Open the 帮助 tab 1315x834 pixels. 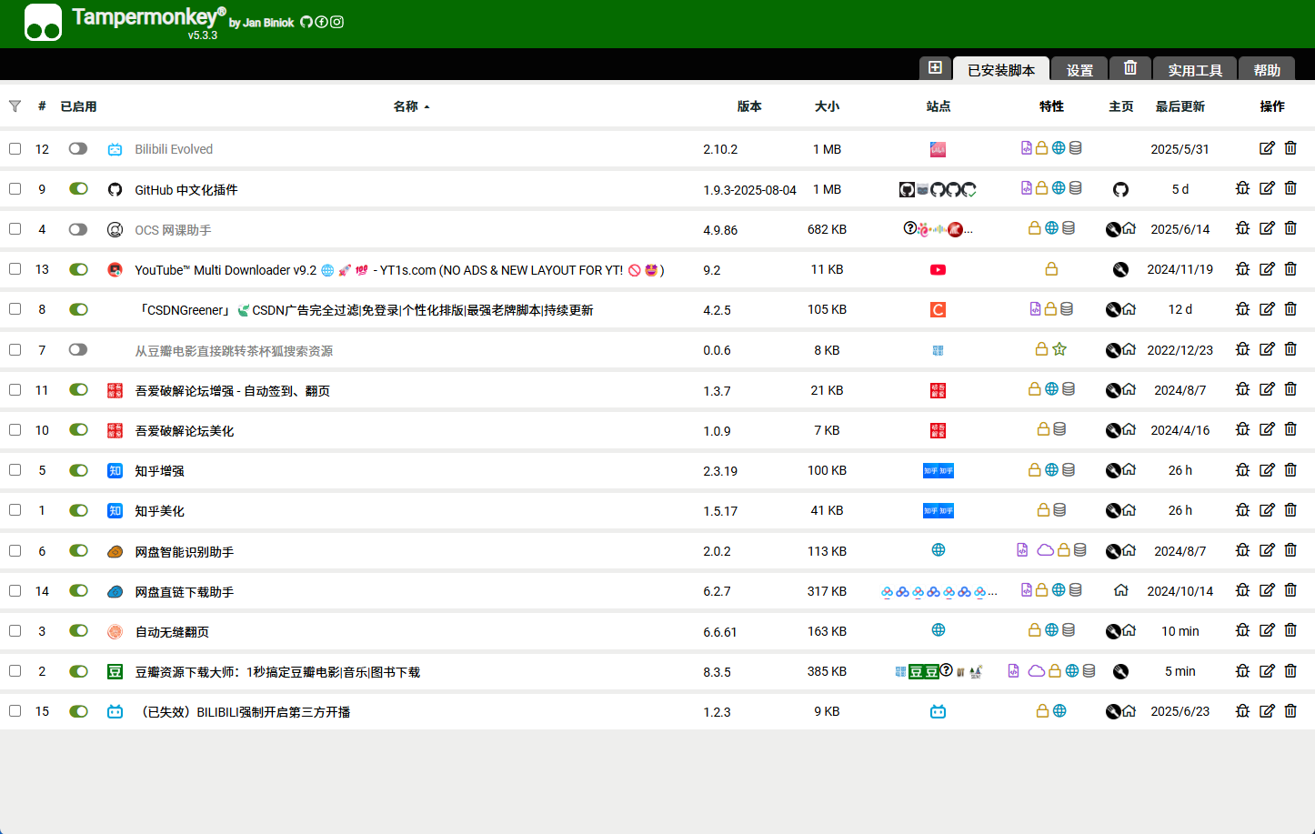tap(1267, 69)
